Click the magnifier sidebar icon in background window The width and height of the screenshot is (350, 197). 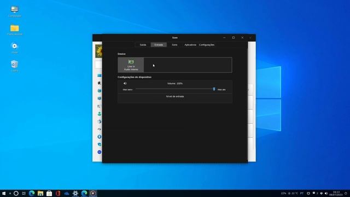[99, 106]
